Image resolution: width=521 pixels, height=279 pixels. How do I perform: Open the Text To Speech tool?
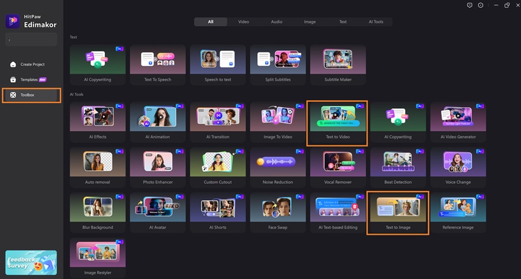(158, 65)
